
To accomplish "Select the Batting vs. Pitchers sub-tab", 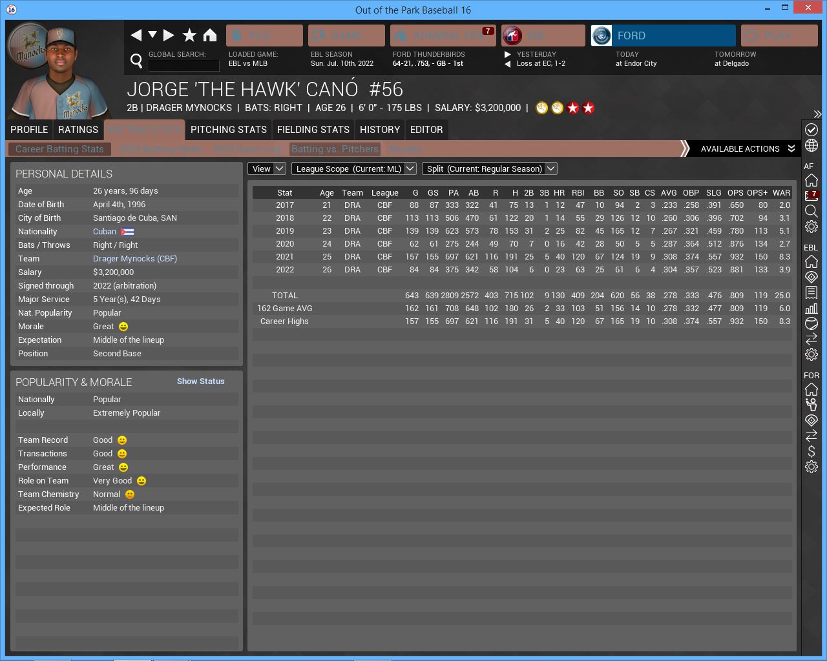I will pyautogui.click(x=335, y=149).
